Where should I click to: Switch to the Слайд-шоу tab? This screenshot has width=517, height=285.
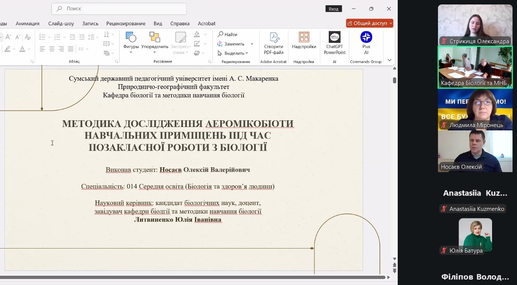pyautogui.click(x=61, y=23)
